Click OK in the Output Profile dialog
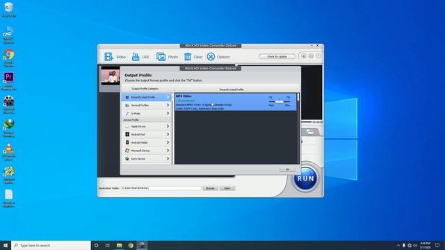445x250 pixels. (287, 169)
